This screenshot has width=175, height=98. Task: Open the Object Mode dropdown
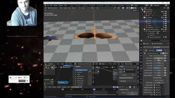[x=54, y=8]
